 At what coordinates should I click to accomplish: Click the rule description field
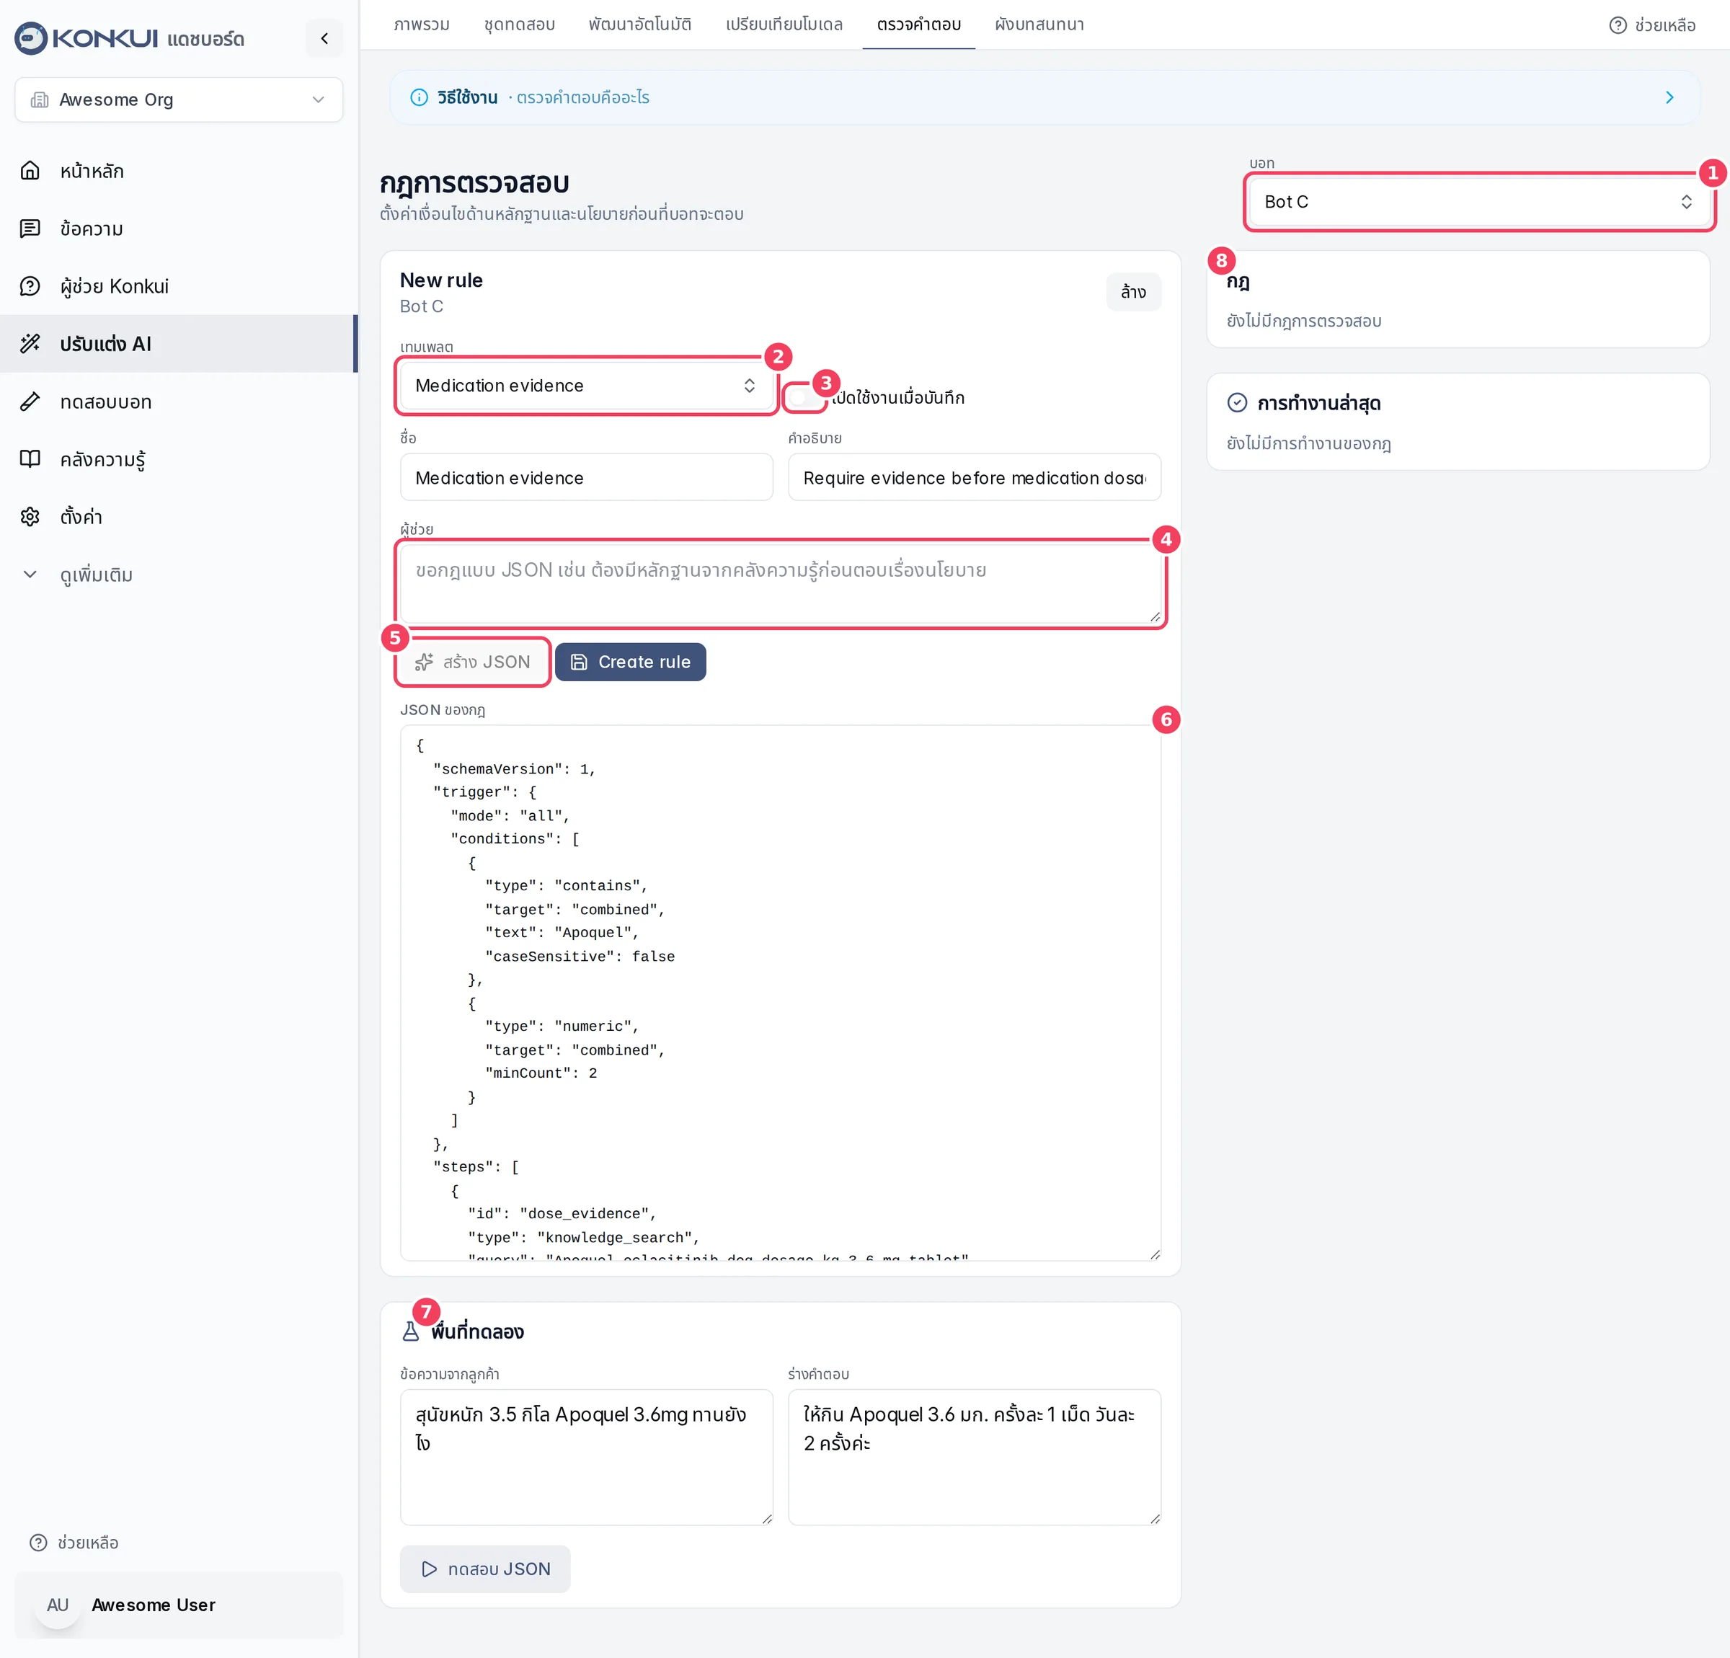(x=974, y=478)
